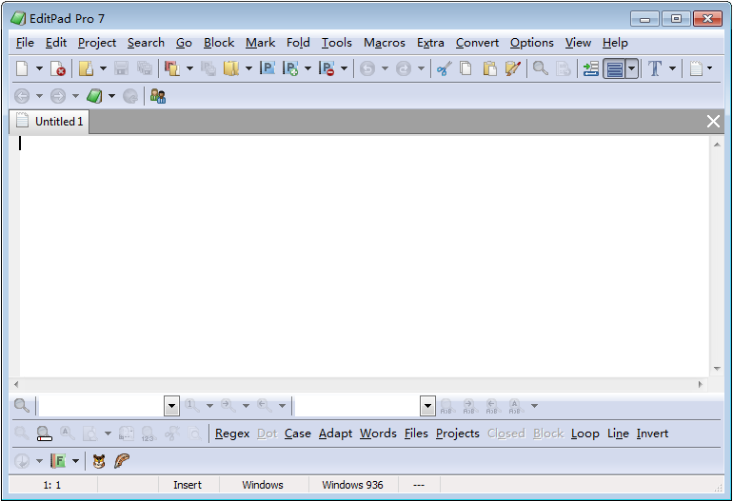Click the 1: 1 cursor position indicator
This screenshot has height=501, width=733.
52,485
